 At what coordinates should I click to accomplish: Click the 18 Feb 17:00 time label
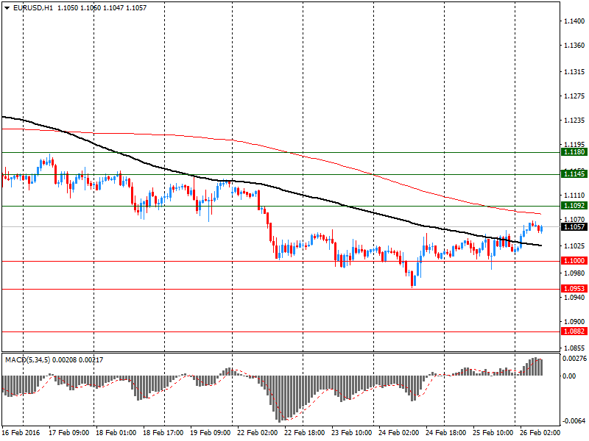[x=163, y=433]
